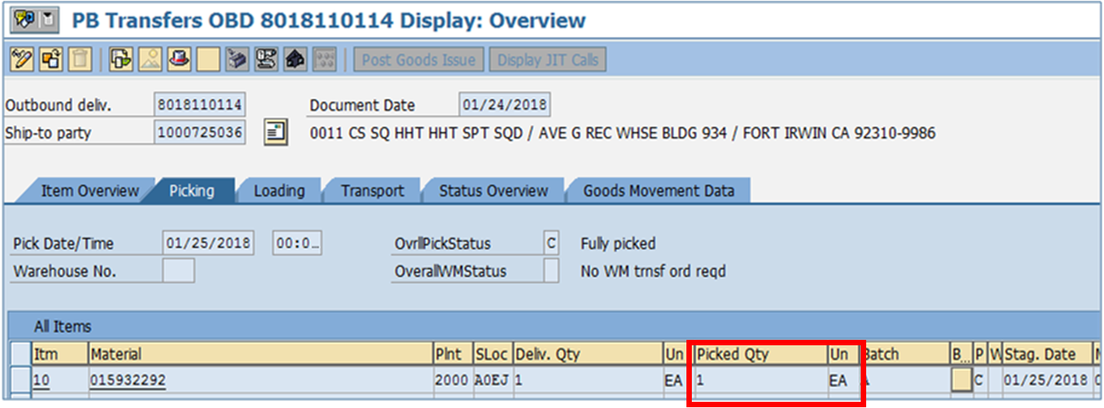Click the house-shaped toolbar icon

point(295,60)
